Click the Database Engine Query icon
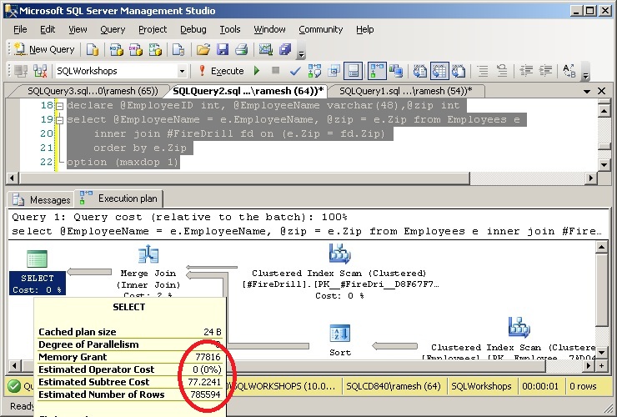This screenshot has width=617, height=417. click(93, 49)
